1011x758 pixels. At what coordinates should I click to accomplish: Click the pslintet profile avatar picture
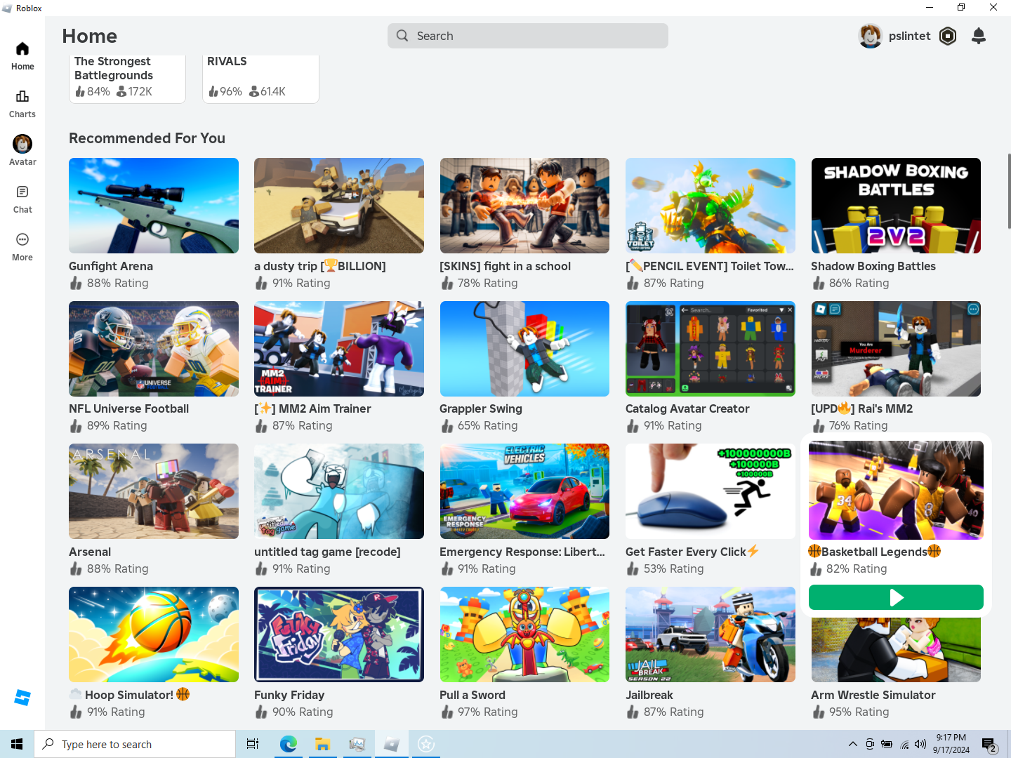(871, 36)
